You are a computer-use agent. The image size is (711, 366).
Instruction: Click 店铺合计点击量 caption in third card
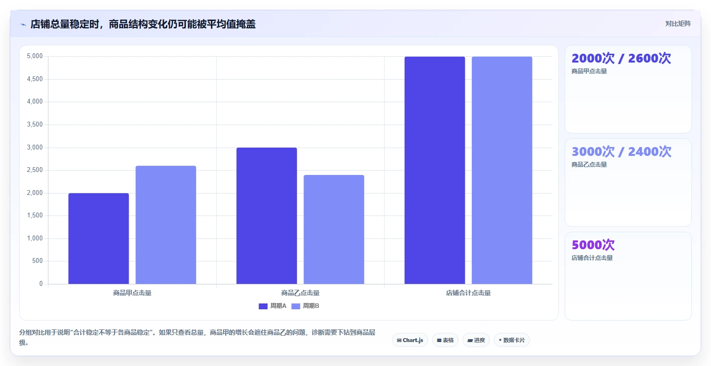pyautogui.click(x=592, y=258)
